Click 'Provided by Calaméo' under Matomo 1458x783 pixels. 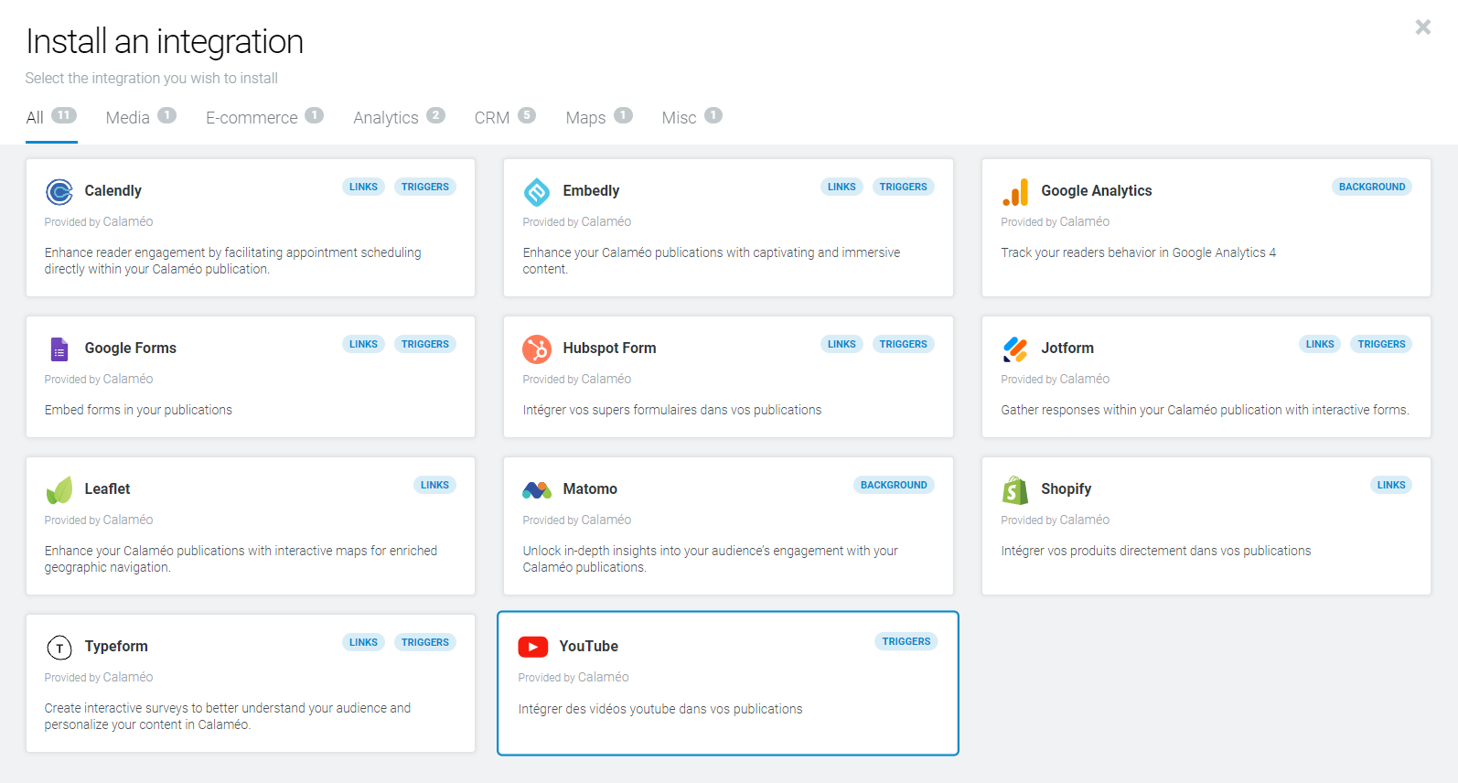pyautogui.click(x=577, y=520)
